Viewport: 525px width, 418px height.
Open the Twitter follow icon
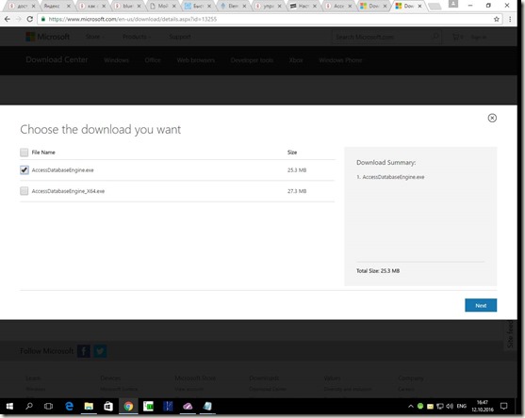[100, 351]
